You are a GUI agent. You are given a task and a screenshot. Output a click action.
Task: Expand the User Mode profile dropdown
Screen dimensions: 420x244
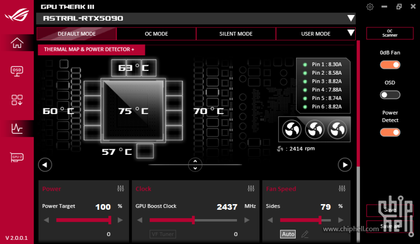click(351, 33)
